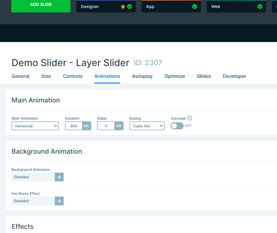This screenshot has height=233, width=277.
Task: Open the Autoplay settings tab
Action: coord(142,76)
